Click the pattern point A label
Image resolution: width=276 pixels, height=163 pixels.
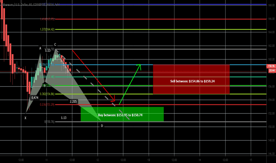40,48
